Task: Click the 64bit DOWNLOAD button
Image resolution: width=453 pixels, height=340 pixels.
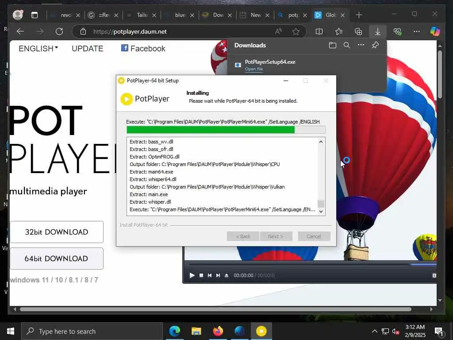Action: click(x=57, y=259)
